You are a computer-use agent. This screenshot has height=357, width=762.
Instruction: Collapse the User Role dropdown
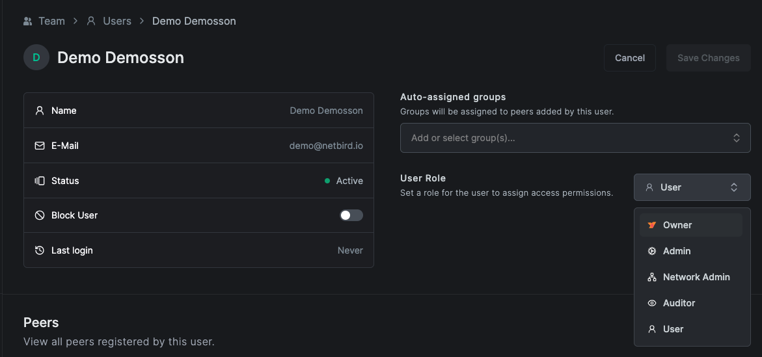click(692, 187)
